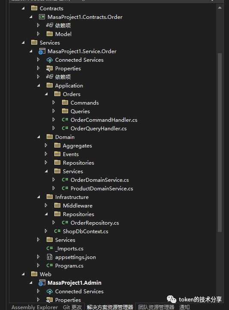Select the Program.cs file name
The width and height of the screenshot is (229, 310).
69,266
